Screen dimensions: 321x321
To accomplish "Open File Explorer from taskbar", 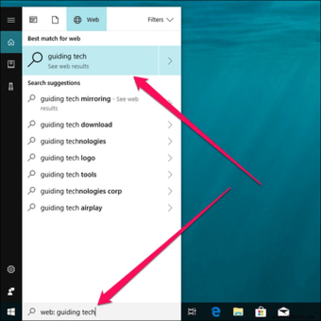I will (x=238, y=312).
